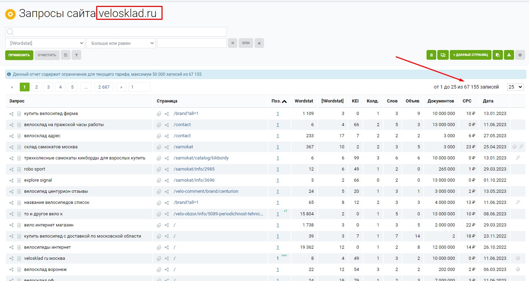This screenshot has width=529, height=281.
Task: Sort by the CPC column header
Action: [467, 101]
